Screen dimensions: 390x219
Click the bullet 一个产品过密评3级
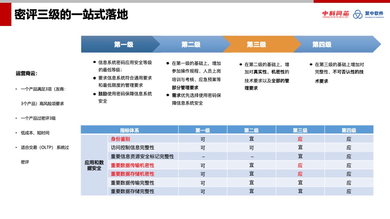(38, 118)
